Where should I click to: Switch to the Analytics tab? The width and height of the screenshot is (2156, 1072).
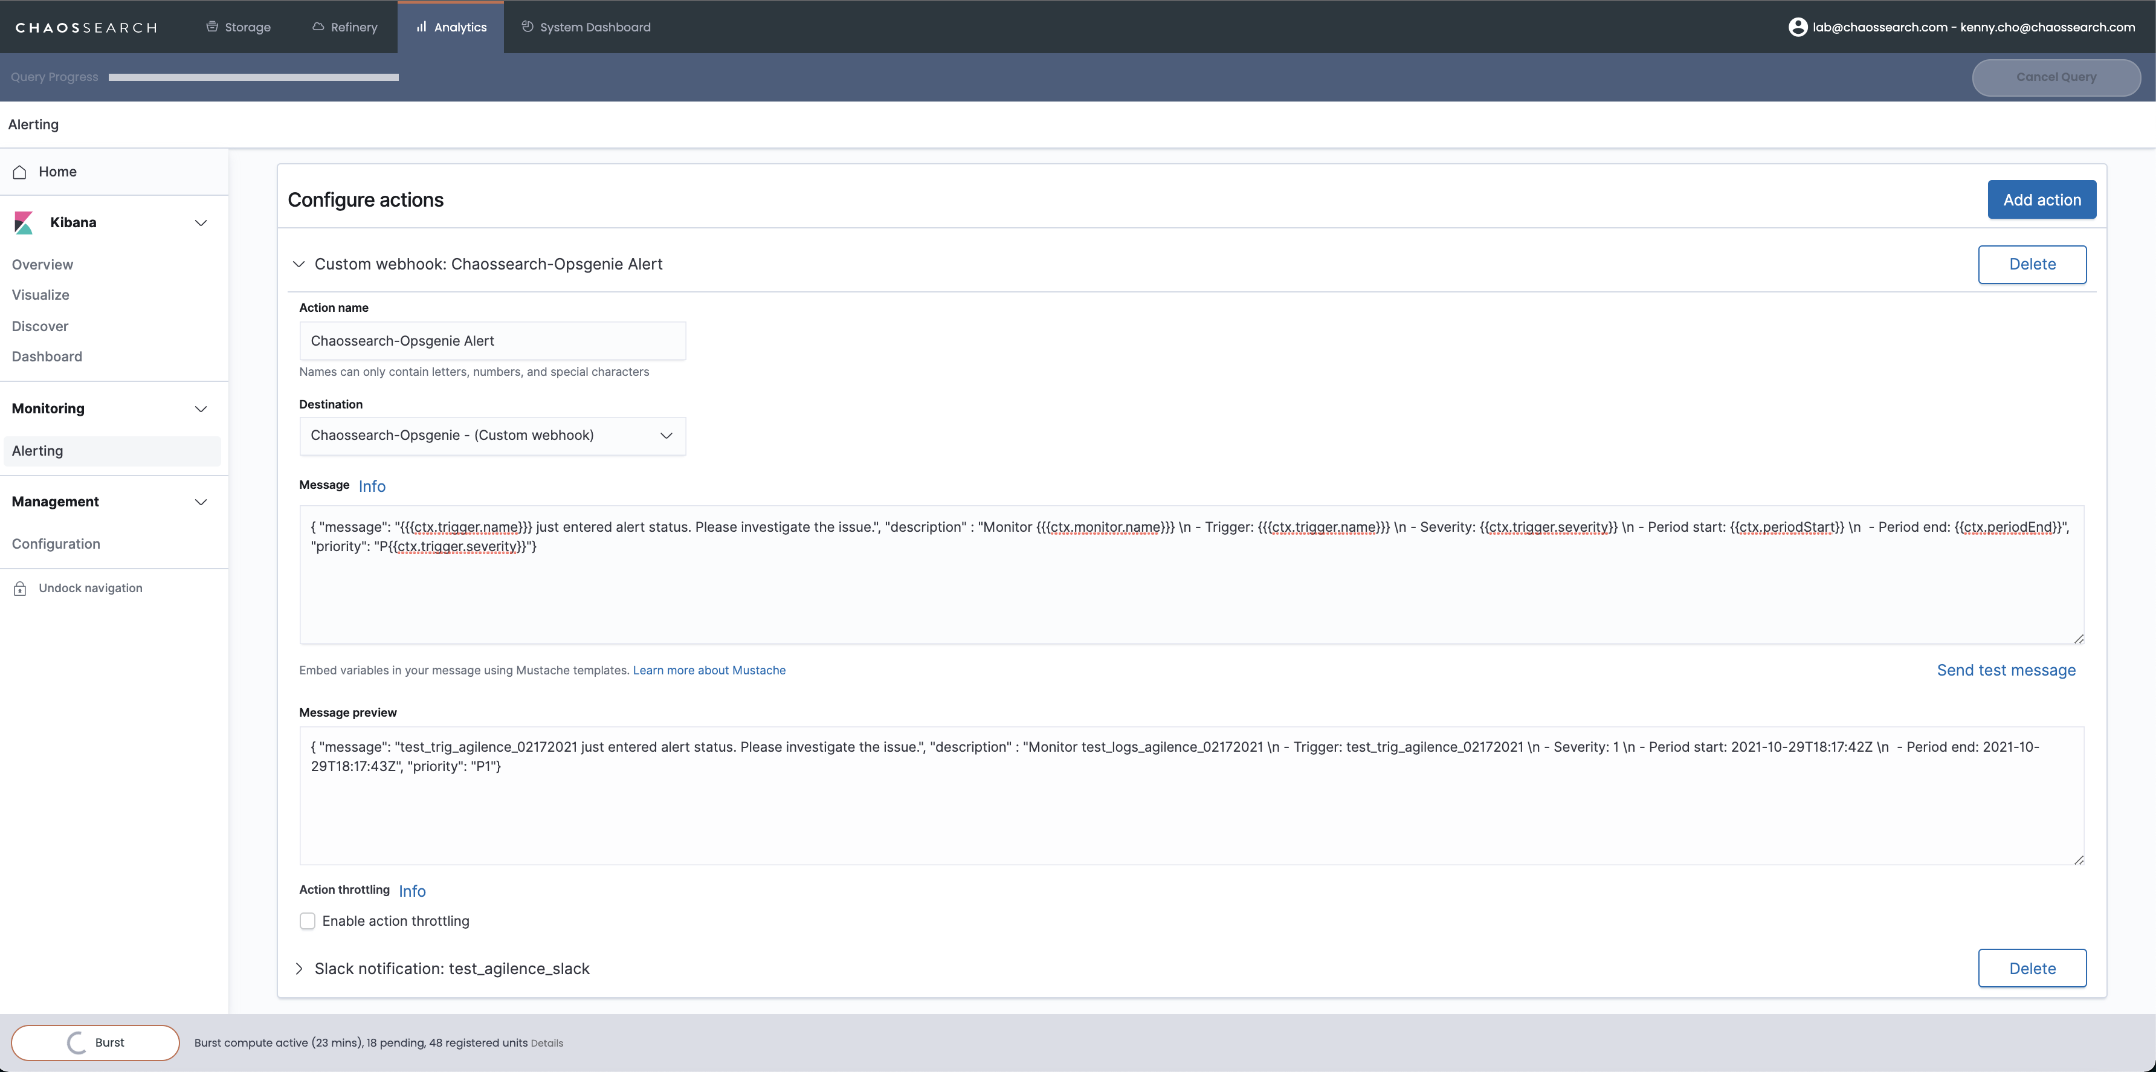click(x=451, y=27)
